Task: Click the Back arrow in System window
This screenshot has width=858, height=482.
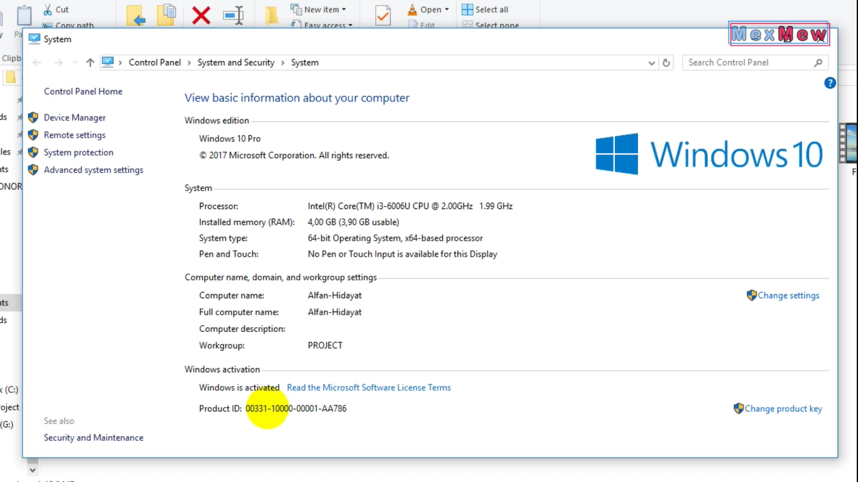Action: pyautogui.click(x=36, y=62)
